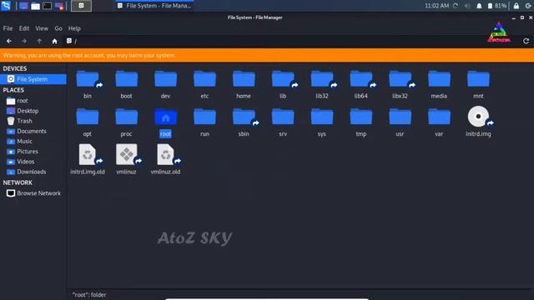The image size is (534, 300).
Task: Click Browse Network in sidebar
Action: (33, 193)
